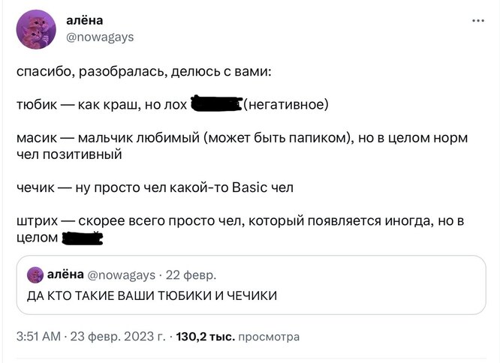Click the "3:51 AM" timestamp
The width and height of the screenshot is (500, 363).
(38, 337)
